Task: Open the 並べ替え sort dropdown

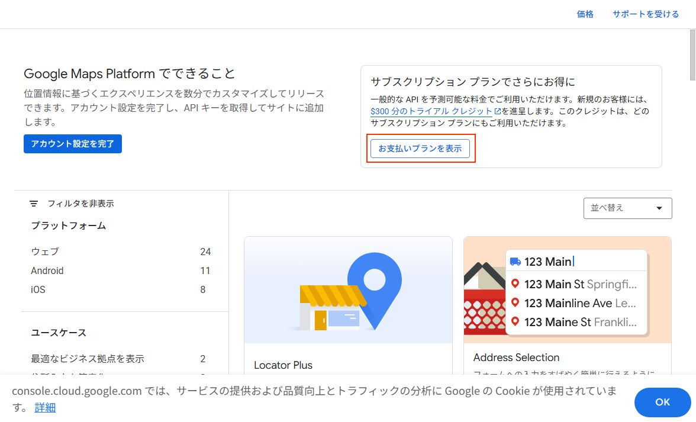Action: click(627, 208)
